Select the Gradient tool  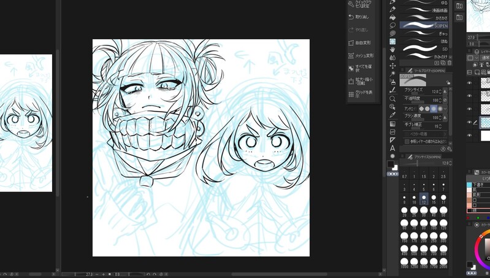click(x=393, y=124)
